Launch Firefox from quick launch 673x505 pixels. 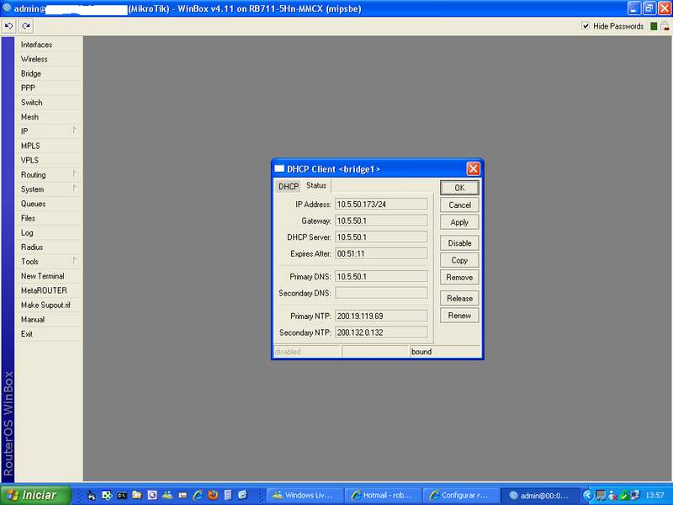pos(213,495)
